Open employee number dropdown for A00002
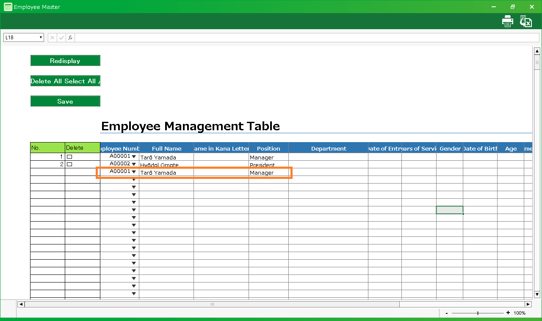542x321 pixels. click(134, 165)
